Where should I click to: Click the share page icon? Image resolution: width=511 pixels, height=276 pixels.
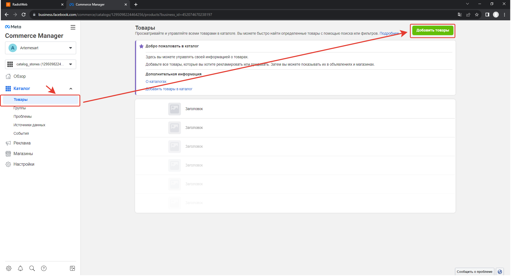click(468, 15)
